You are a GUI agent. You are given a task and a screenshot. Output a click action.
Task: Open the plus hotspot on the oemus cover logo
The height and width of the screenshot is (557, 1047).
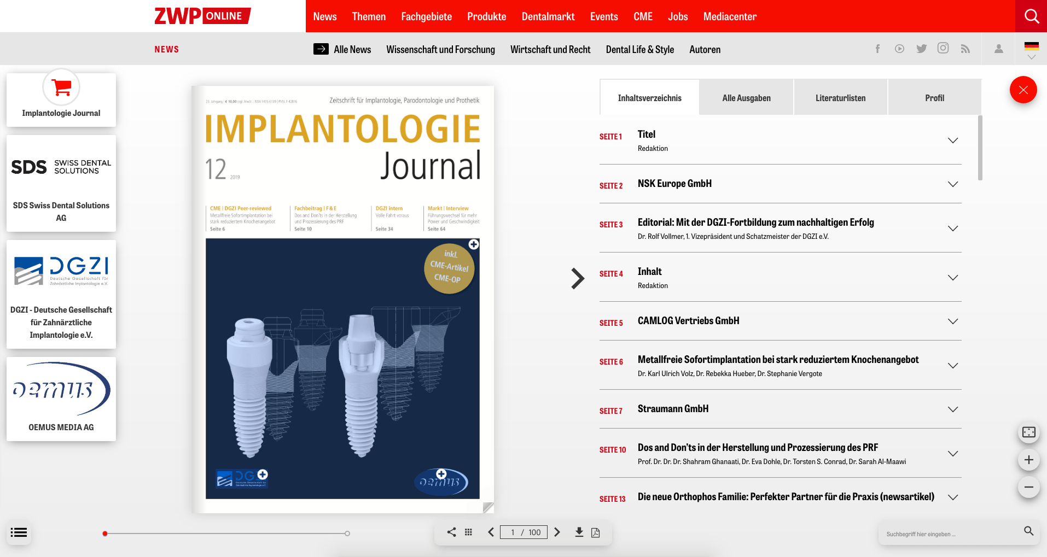click(x=441, y=474)
